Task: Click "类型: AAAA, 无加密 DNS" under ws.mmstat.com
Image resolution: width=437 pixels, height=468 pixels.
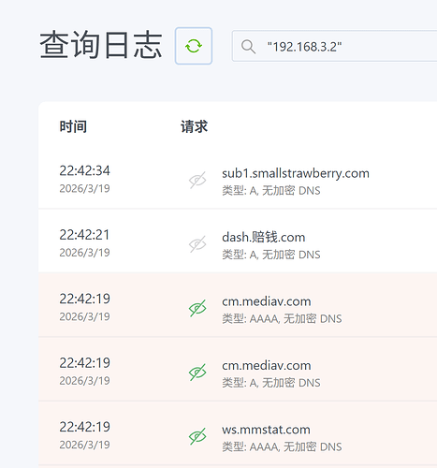Action: 282,446
